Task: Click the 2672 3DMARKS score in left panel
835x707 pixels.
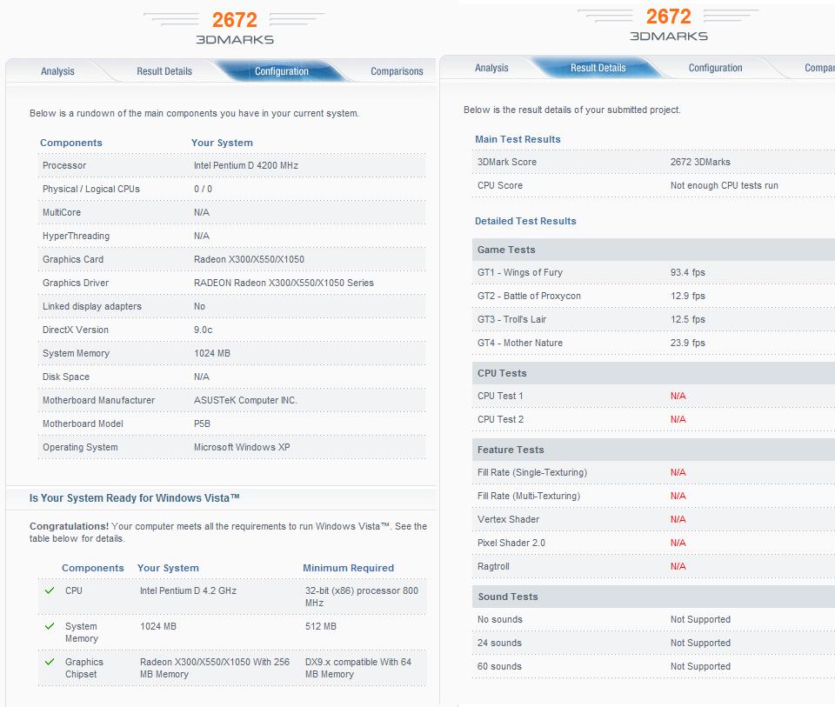Action: pyautogui.click(x=234, y=28)
